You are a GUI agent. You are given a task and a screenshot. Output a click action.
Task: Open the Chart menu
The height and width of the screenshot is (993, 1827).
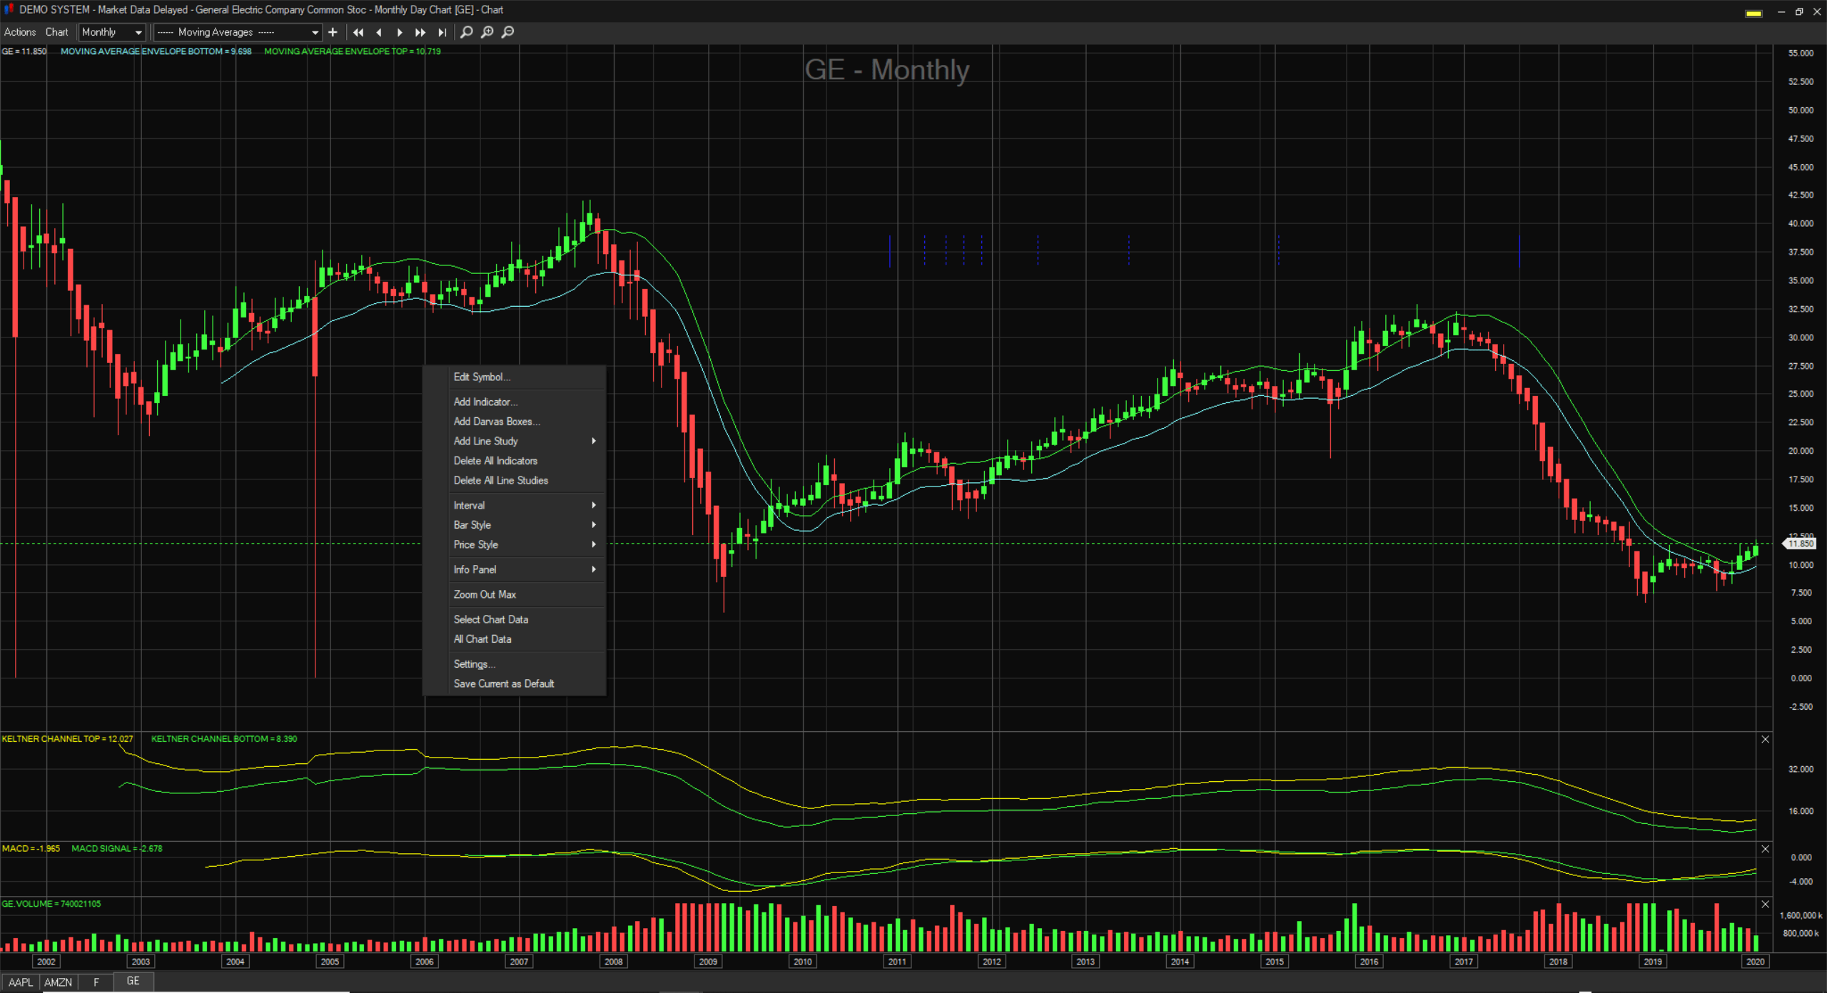click(56, 32)
